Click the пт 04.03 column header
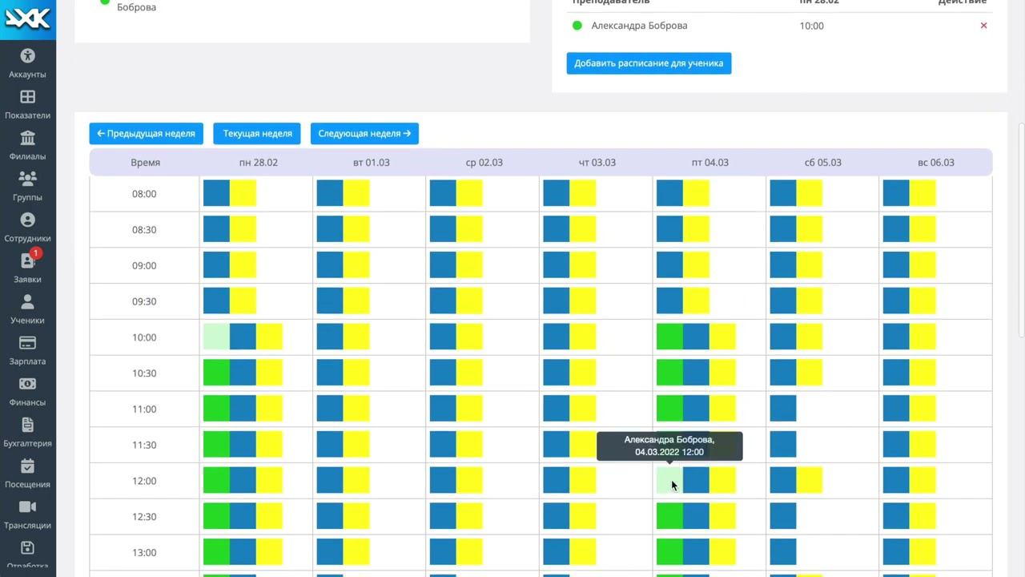The width and height of the screenshot is (1025, 577). pyautogui.click(x=710, y=163)
